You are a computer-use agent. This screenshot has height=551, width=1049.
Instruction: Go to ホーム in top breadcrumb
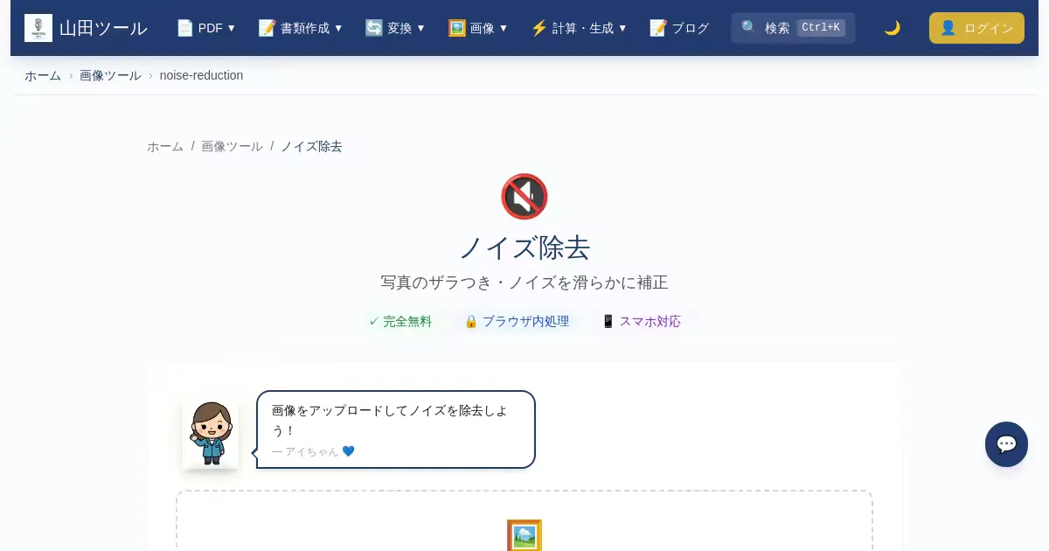click(x=43, y=75)
